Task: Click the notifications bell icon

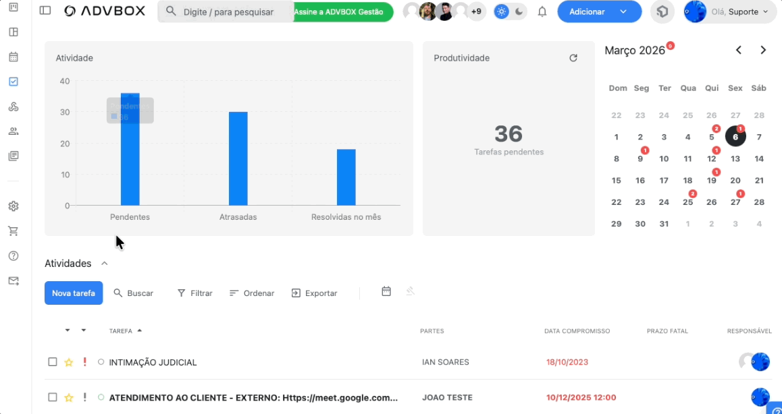Action: tap(542, 11)
